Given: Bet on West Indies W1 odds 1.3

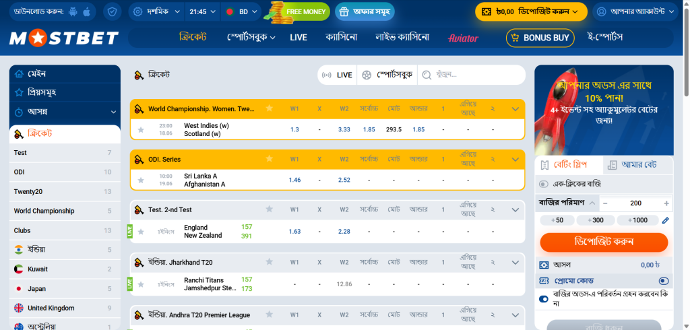Looking at the screenshot, I should pos(295,130).
